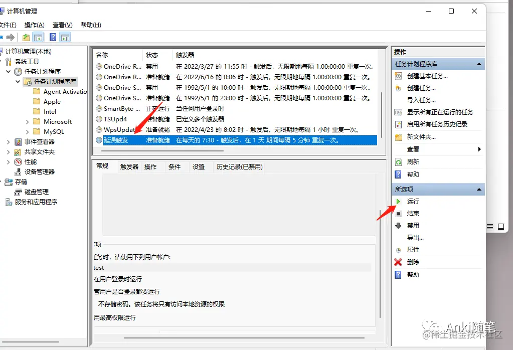Open the 查看 submenu arrow in actions pane
This screenshot has width=513, height=350.
[479, 149]
